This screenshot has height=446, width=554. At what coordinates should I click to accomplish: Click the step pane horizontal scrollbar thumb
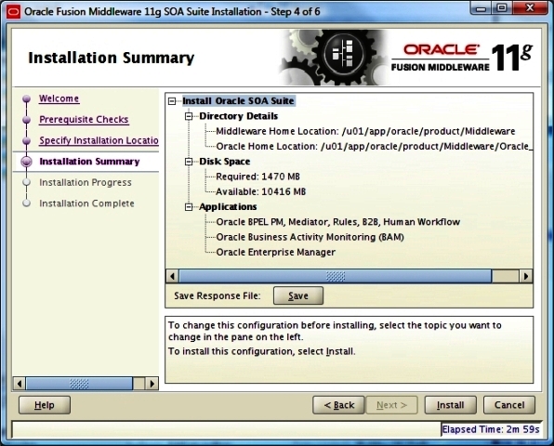coord(79,384)
